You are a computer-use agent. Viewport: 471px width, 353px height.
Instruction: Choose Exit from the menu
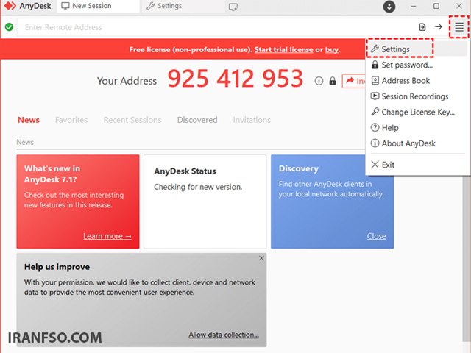tap(417, 165)
